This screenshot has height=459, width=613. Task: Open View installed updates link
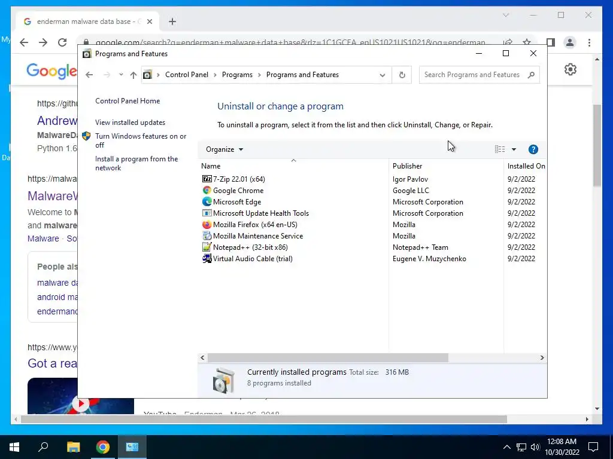tap(130, 122)
